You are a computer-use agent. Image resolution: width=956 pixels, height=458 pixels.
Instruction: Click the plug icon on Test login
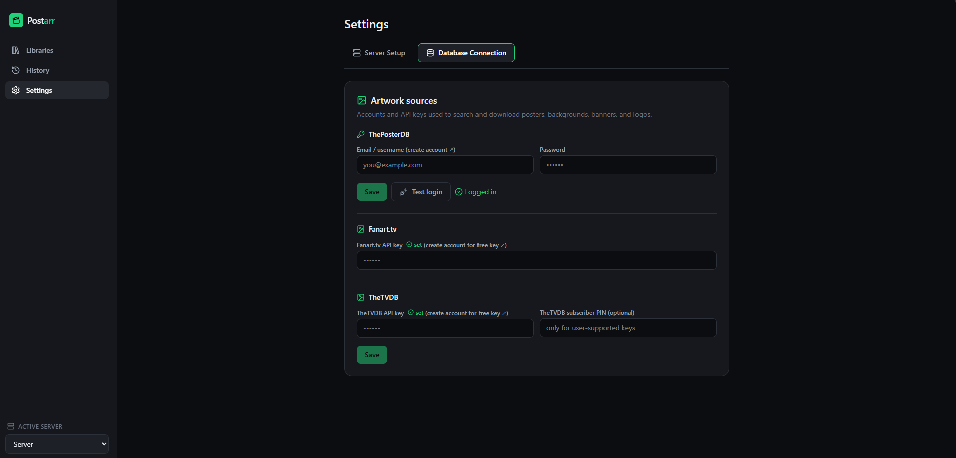[x=403, y=192]
